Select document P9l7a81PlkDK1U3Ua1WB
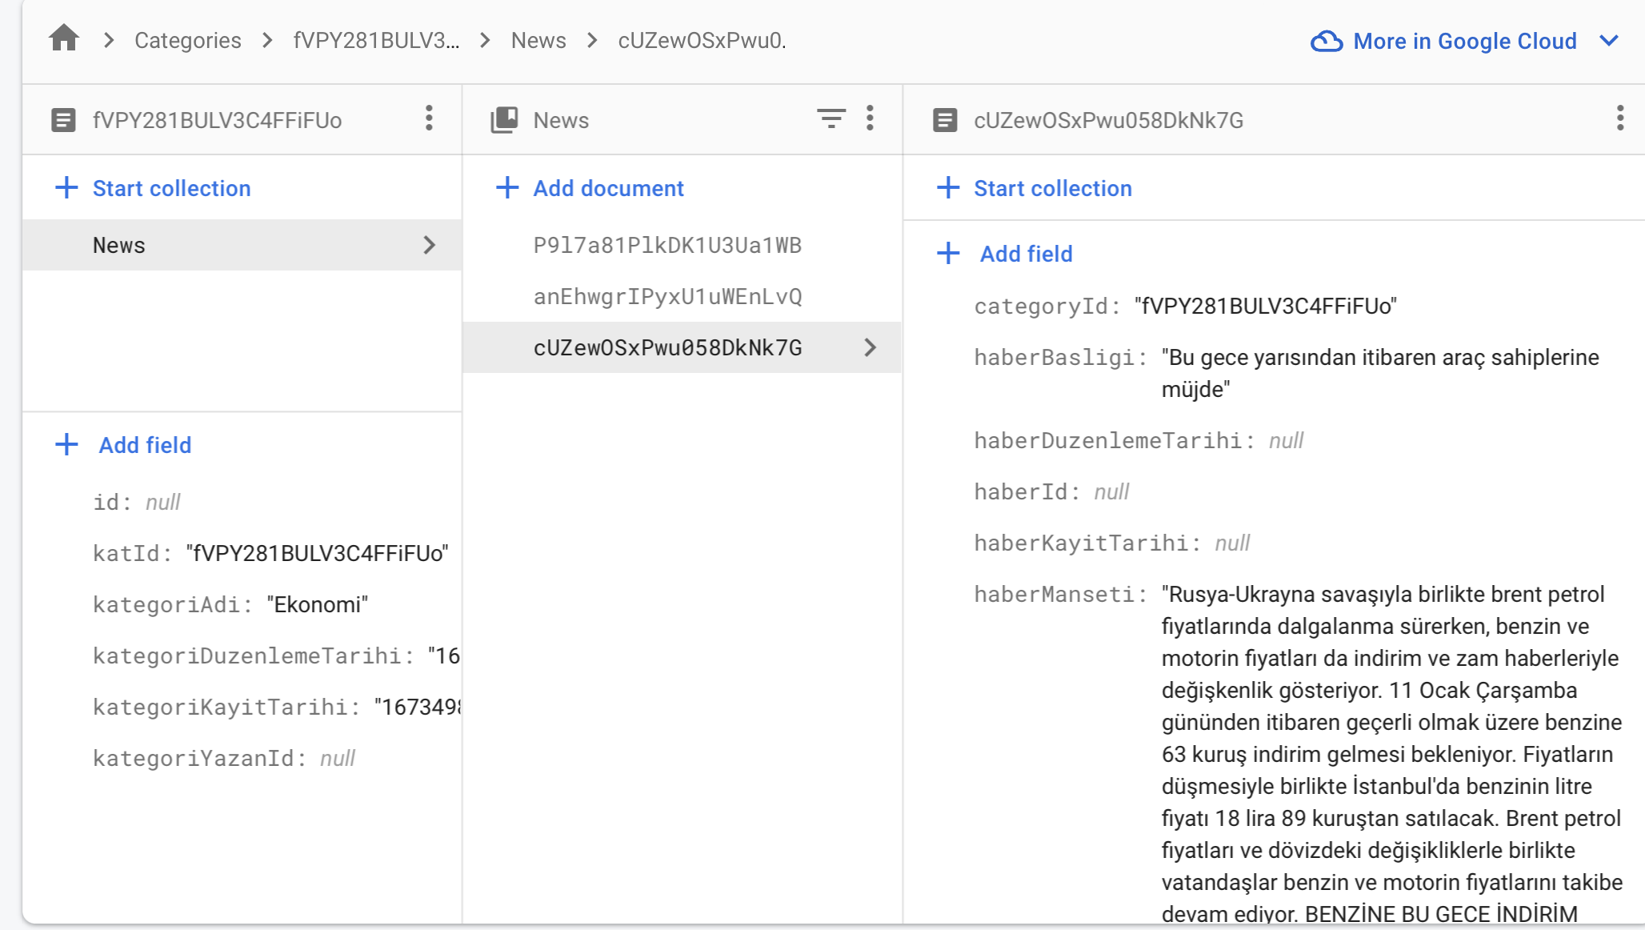 click(667, 245)
